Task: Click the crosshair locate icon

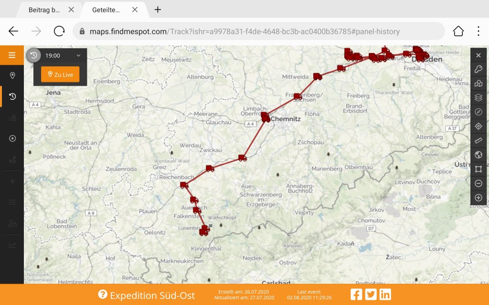Action: click(x=478, y=126)
